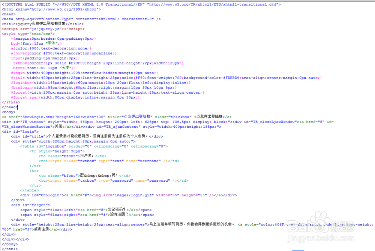This screenshot has height=251, width=375.
Task: Click the opening body tag
Action: (x=9, y=112)
